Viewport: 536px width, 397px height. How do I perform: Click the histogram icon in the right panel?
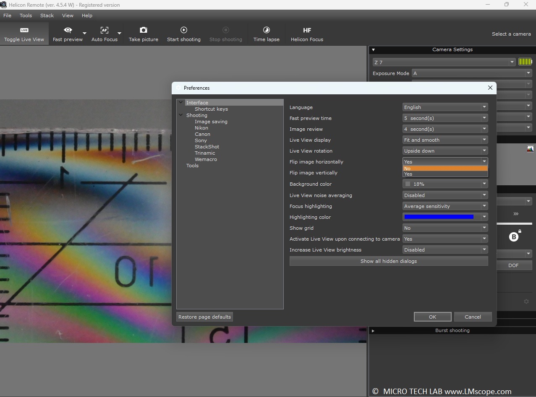coord(530,149)
